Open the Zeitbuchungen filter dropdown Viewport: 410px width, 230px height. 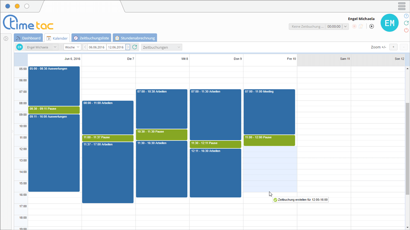point(161,47)
